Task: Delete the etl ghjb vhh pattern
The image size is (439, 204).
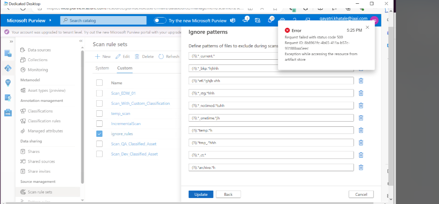Action: tap(361, 81)
